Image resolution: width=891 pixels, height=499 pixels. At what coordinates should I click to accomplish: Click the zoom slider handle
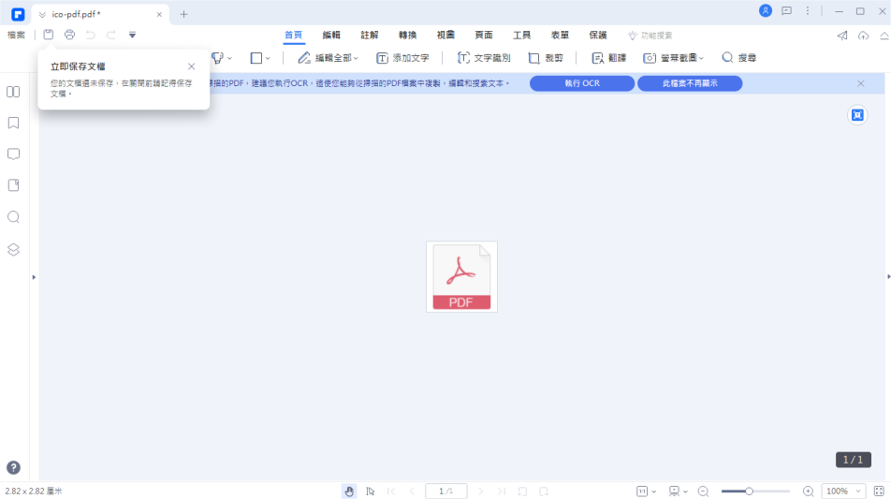(749, 491)
